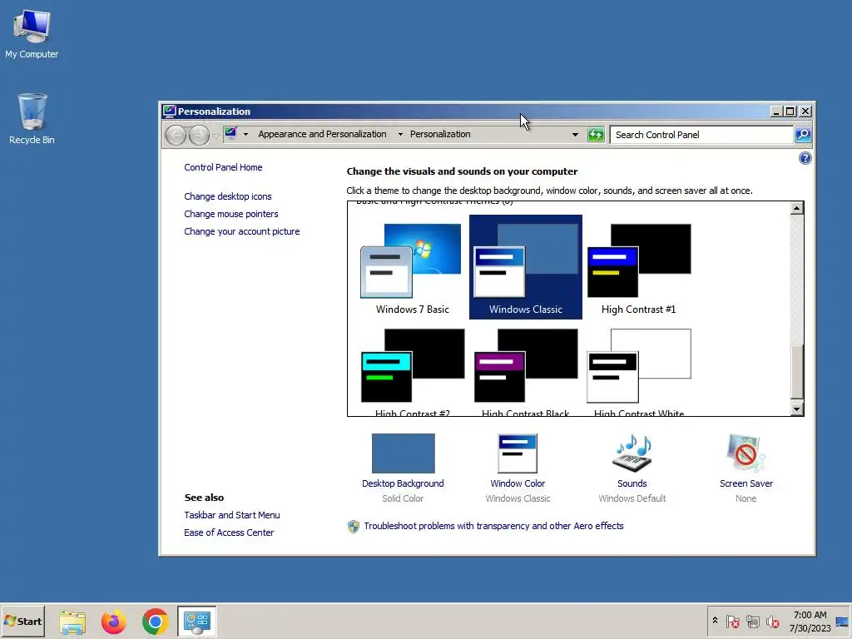Open the Recycle Bin desktop icon

point(32,119)
